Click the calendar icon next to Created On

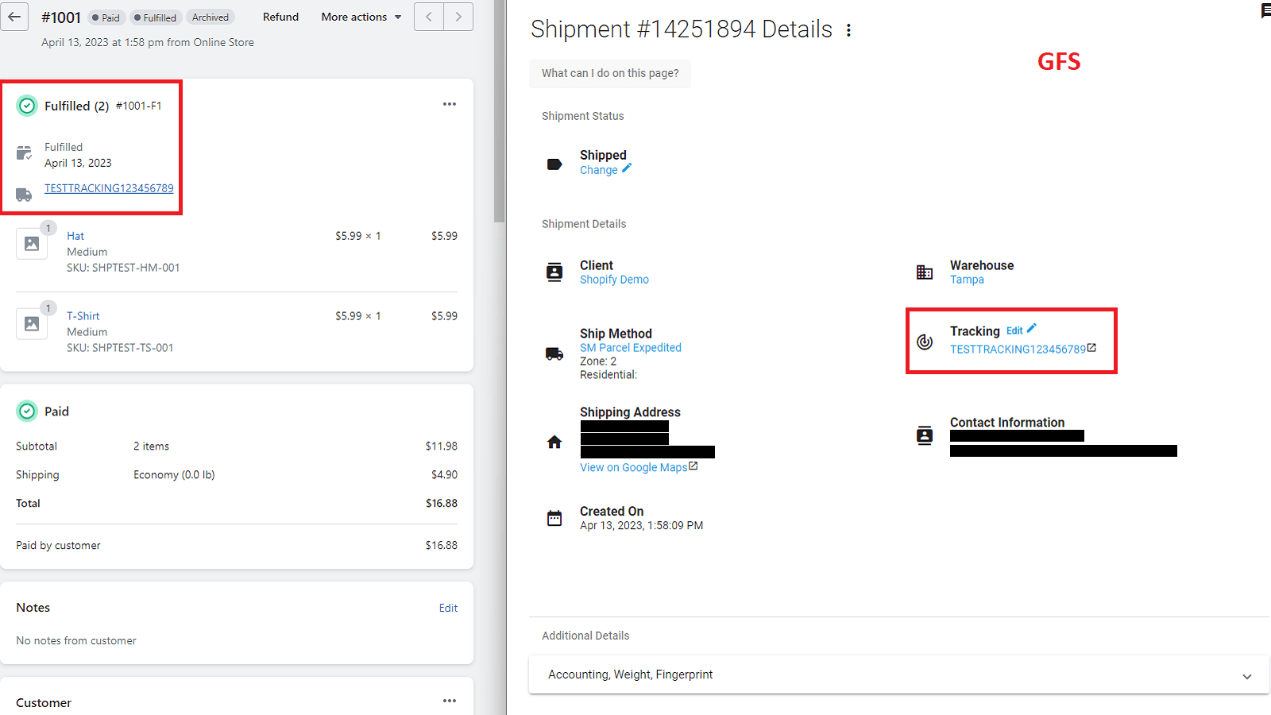tap(554, 517)
